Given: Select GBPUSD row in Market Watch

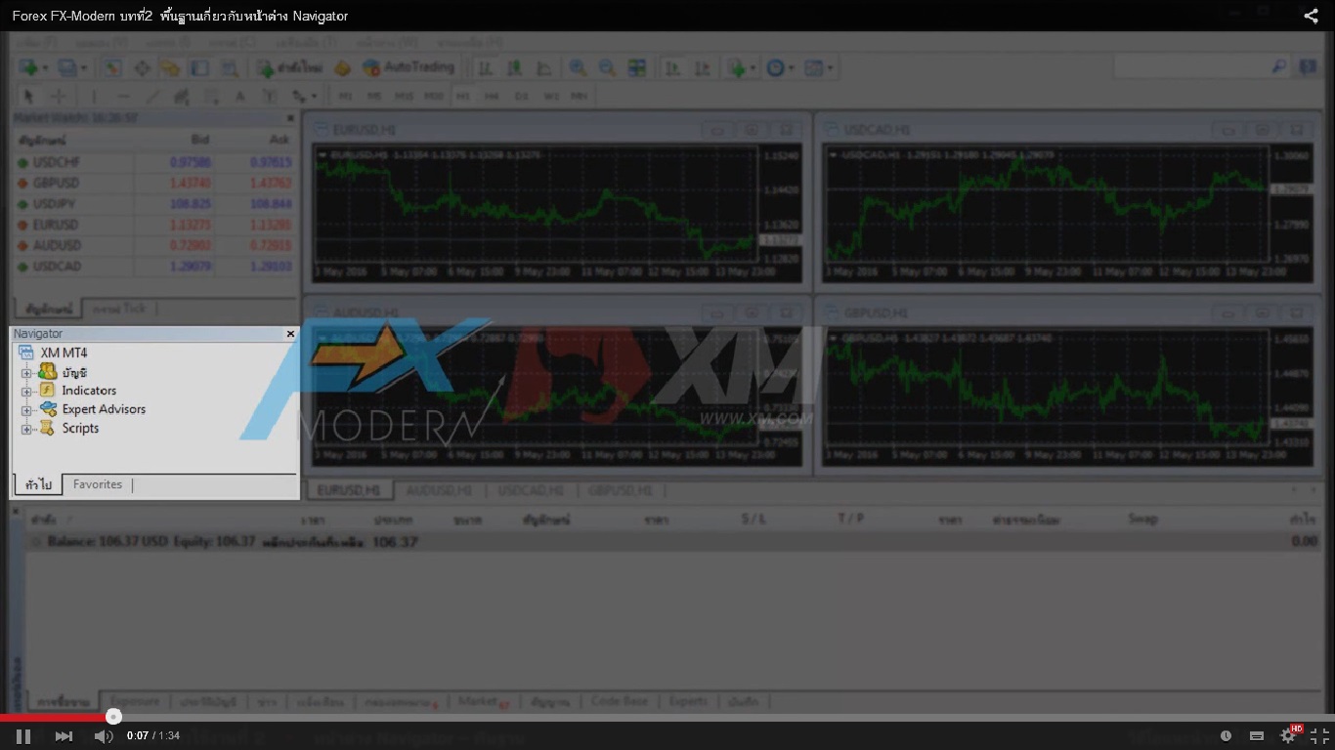Looking at the screenshot, I should coord(153,183).
